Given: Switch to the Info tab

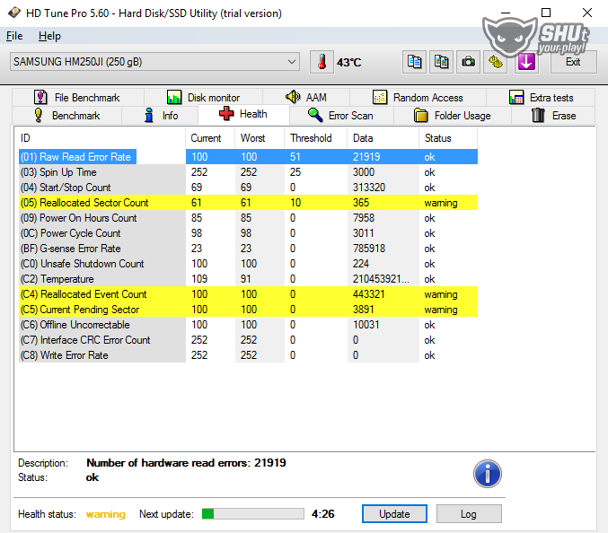Looking at the screenshot, I should (160, 116).
